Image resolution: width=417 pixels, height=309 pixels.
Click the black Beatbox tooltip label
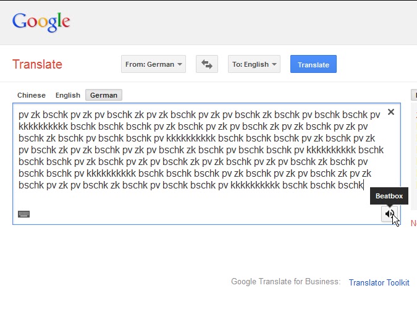389,196
